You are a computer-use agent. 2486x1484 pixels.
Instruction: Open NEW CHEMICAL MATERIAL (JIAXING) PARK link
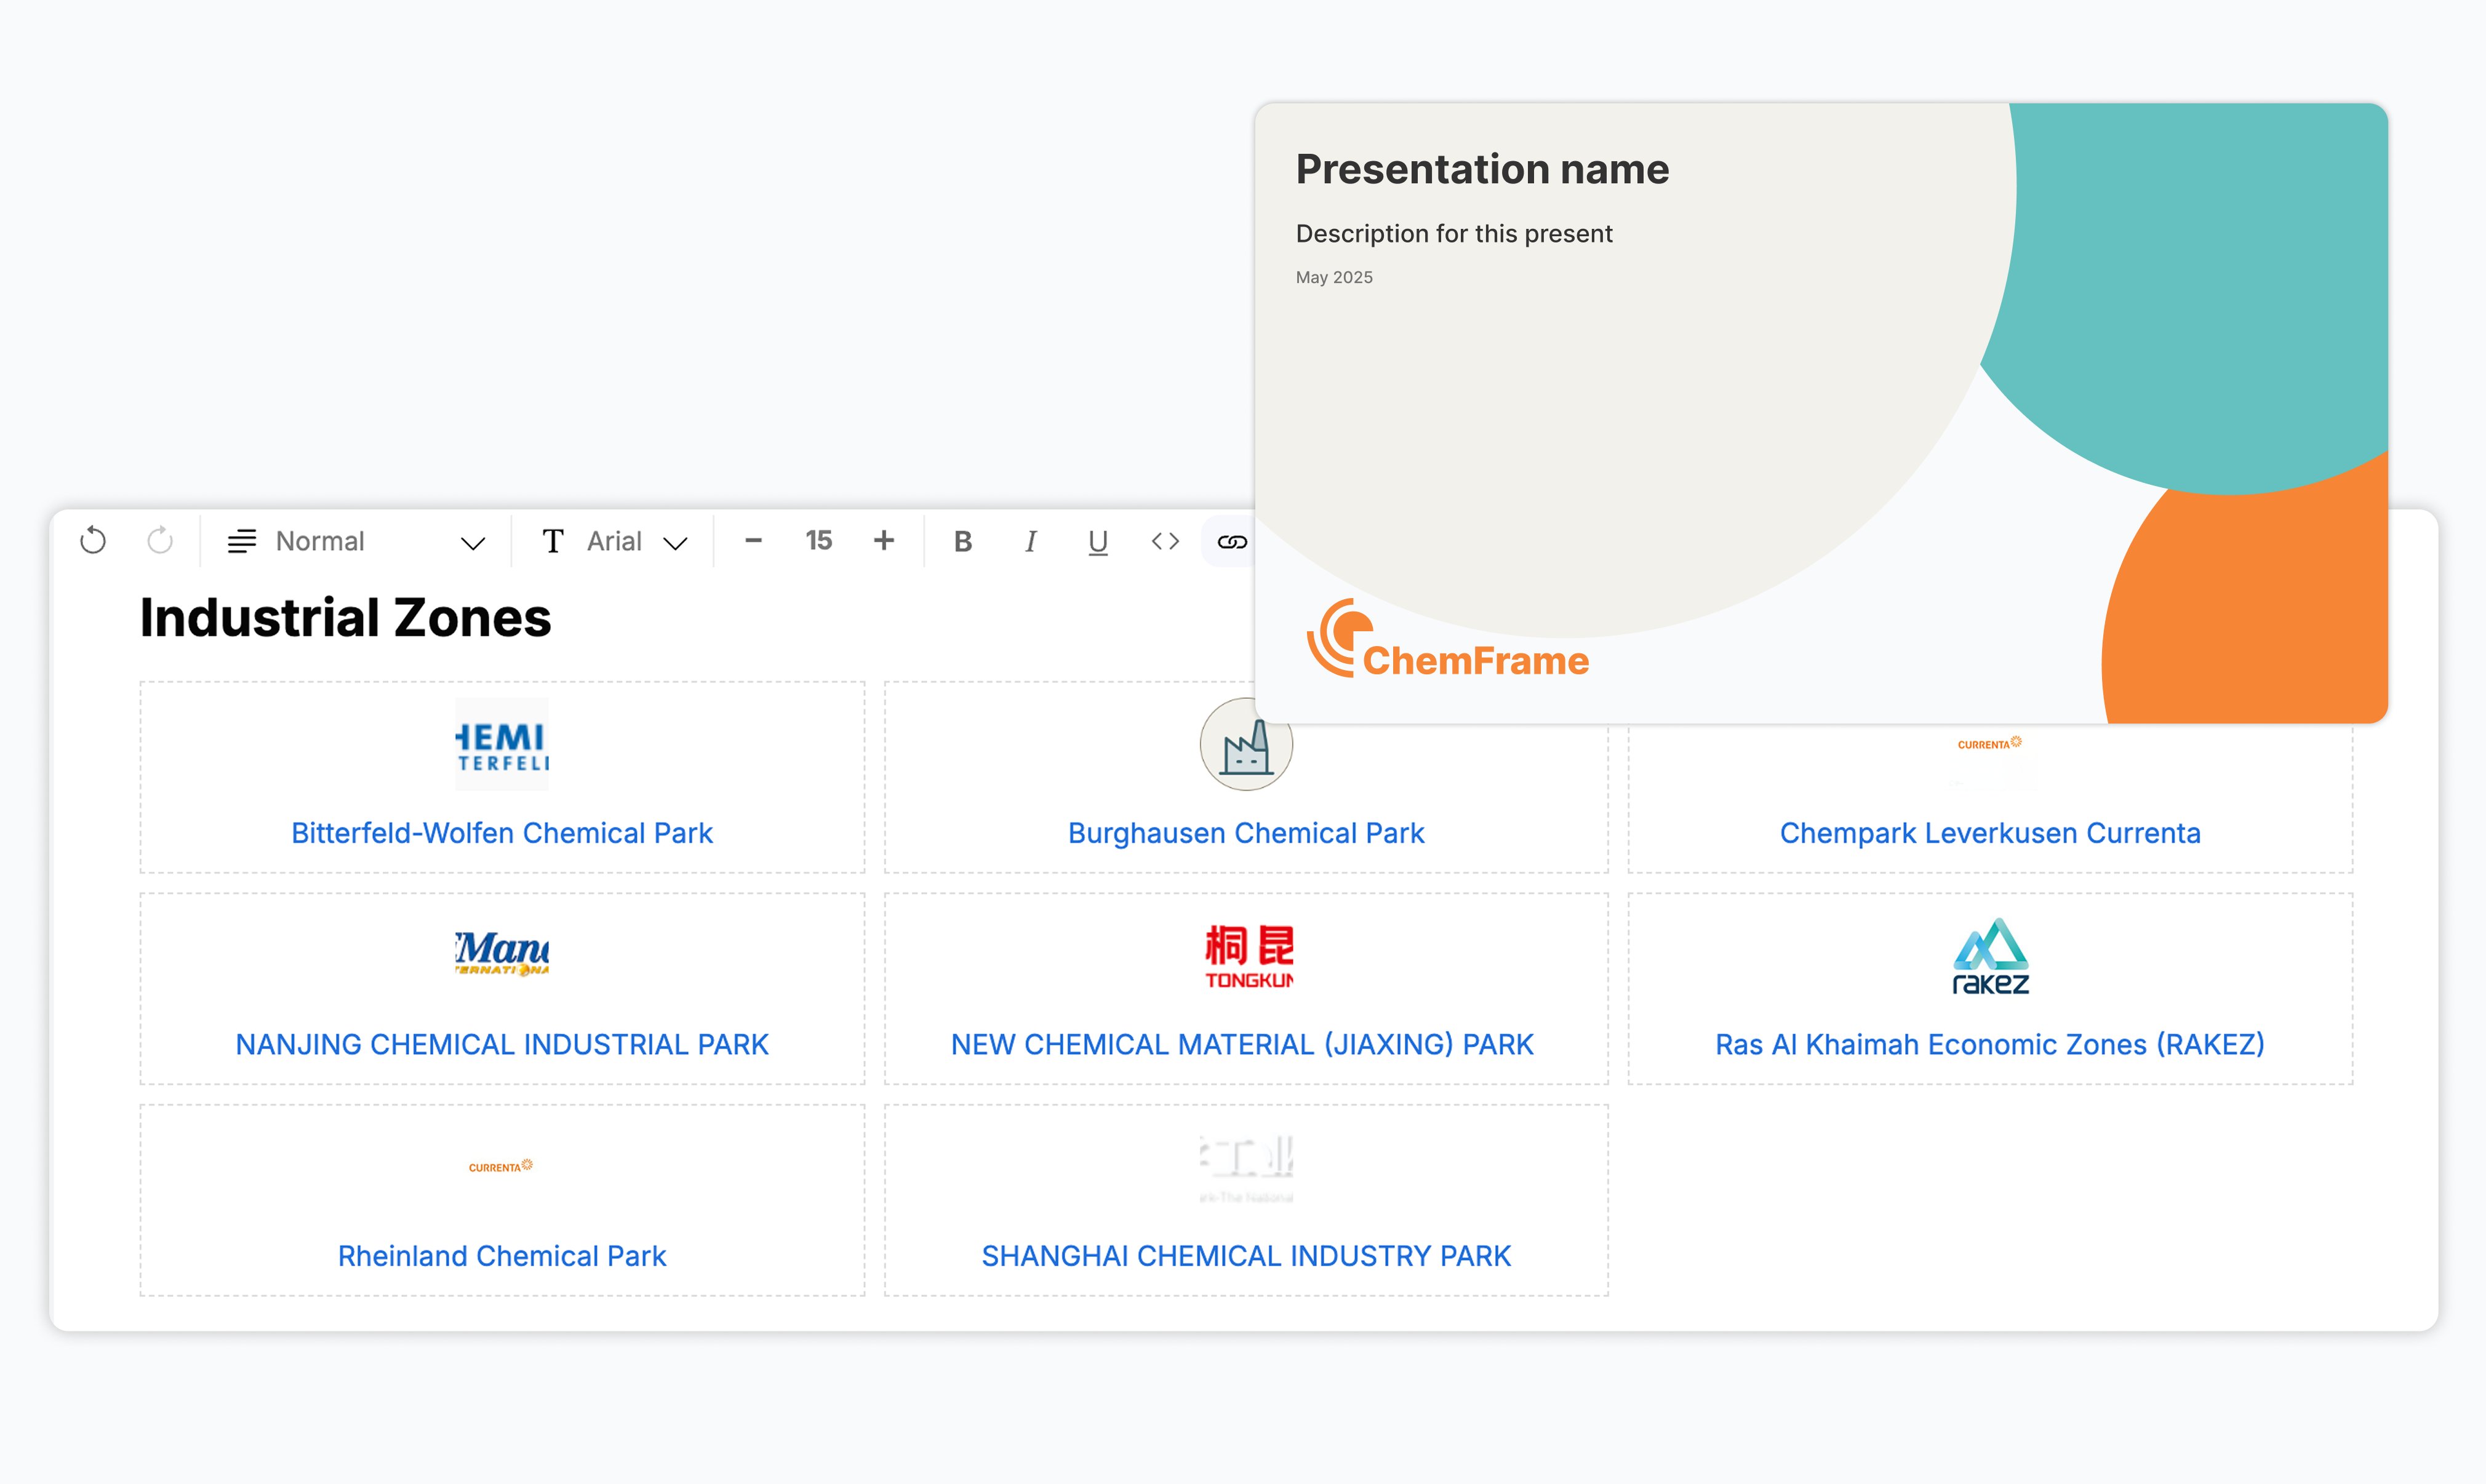point(1242,1044)
